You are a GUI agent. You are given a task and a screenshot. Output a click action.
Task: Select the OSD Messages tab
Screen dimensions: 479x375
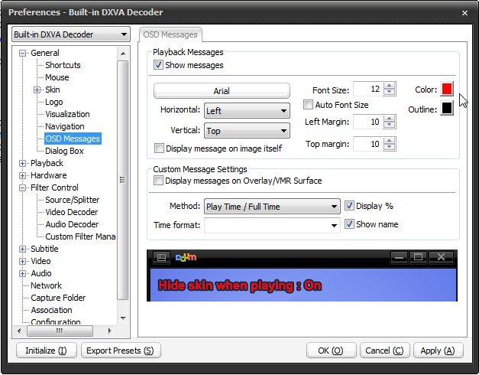pos(170,34)
